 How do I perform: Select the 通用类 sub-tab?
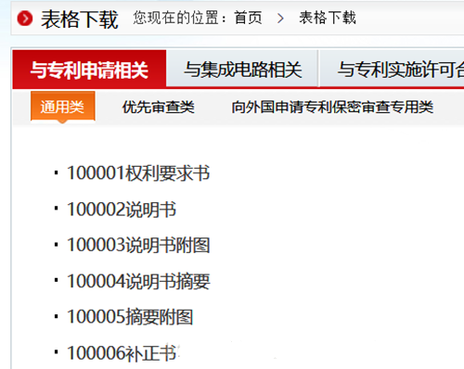click(62, 107)
